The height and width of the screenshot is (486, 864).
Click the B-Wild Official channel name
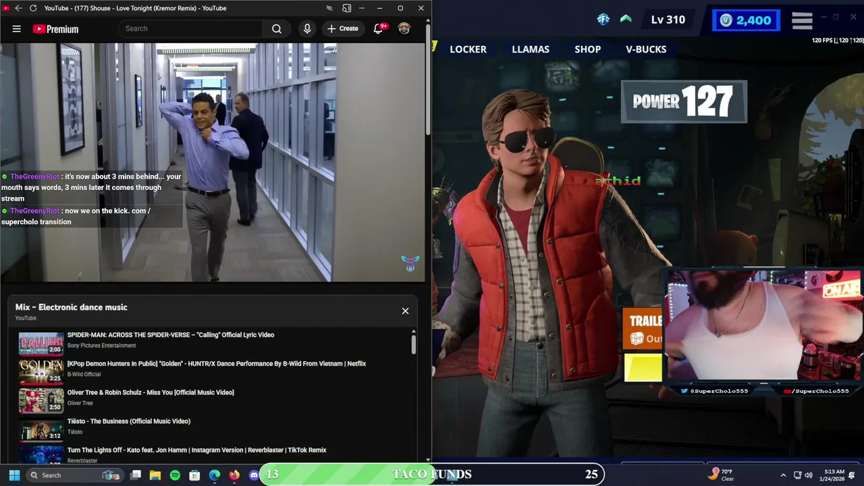(84, 374)
